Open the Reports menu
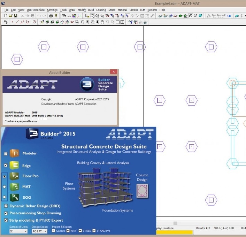Screen dimensions: 246x237 pyautogui.click(x=152, y=10)
